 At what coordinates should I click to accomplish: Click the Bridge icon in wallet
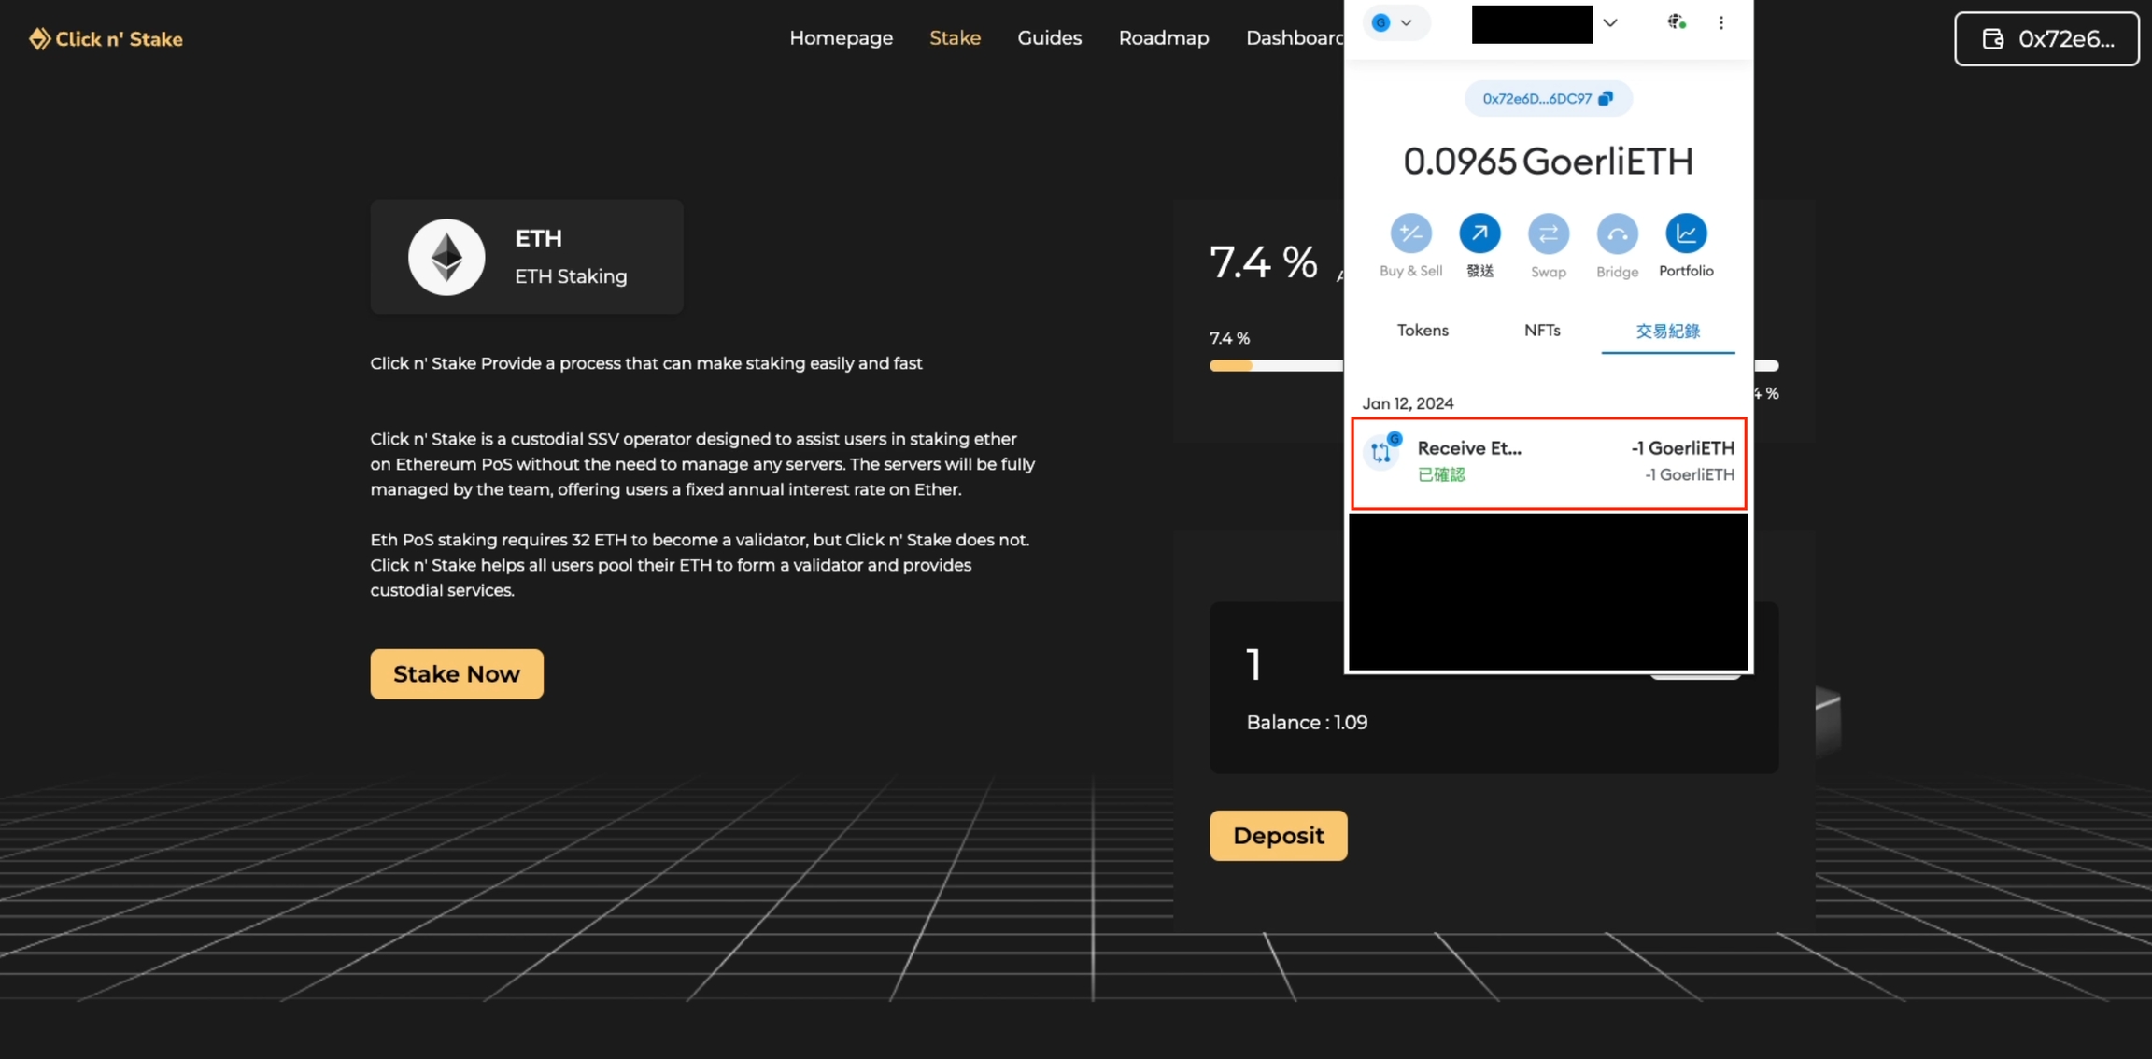[1617, 233]
